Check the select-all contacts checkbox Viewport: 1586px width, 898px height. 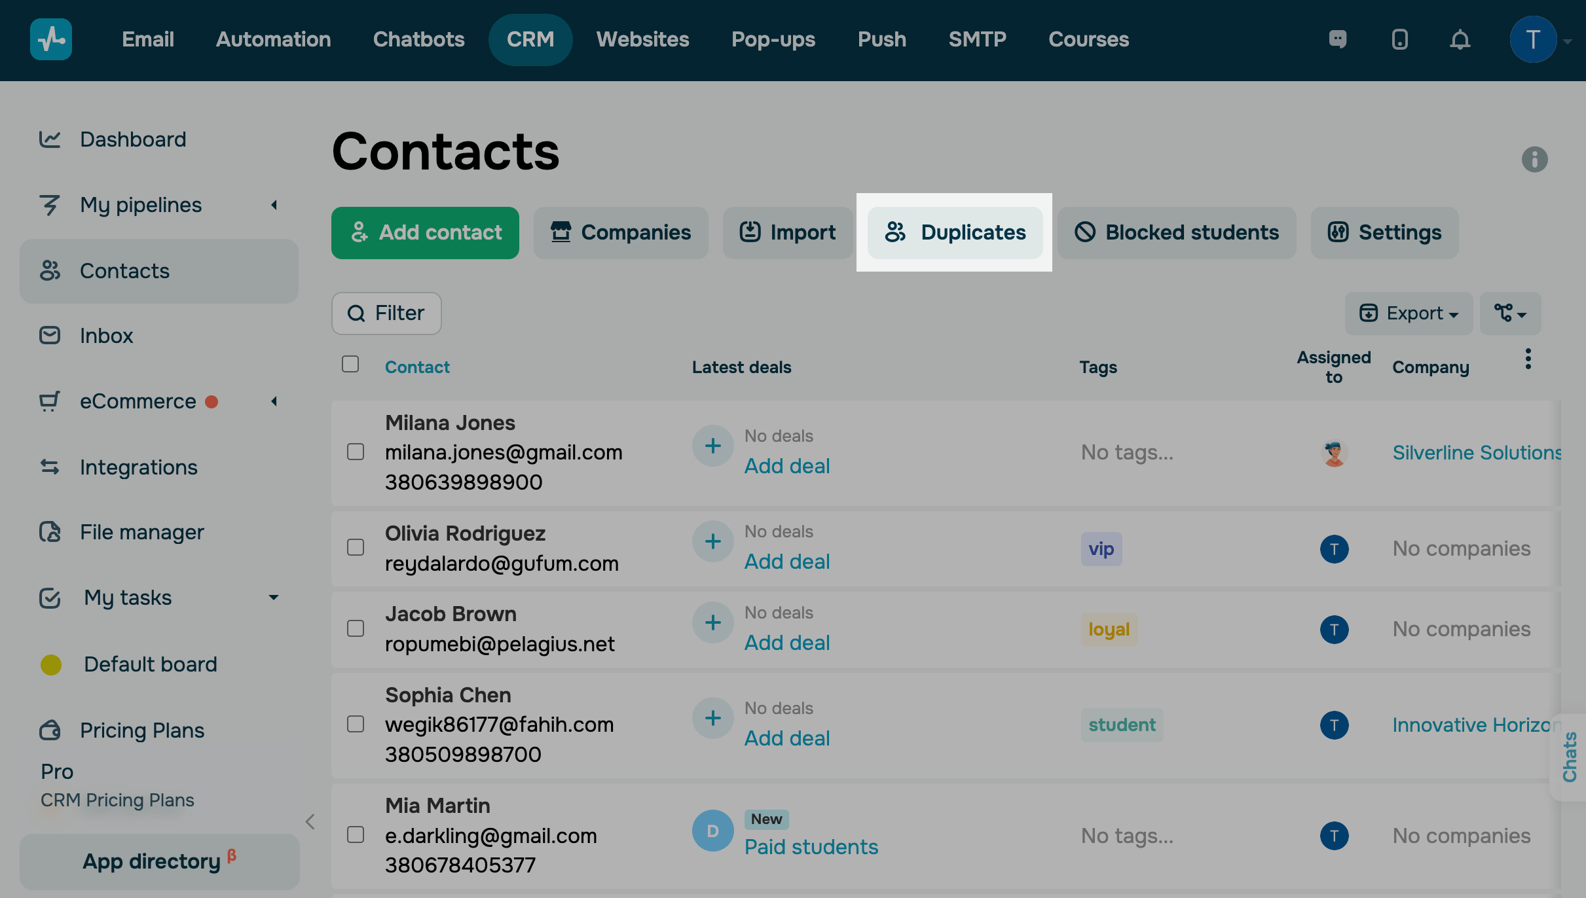(x=350, y=365)
